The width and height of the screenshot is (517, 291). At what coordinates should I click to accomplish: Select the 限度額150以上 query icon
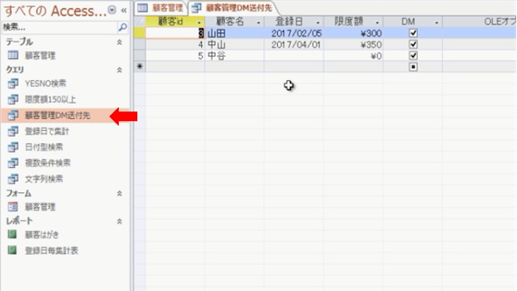(x=13, y=99)
